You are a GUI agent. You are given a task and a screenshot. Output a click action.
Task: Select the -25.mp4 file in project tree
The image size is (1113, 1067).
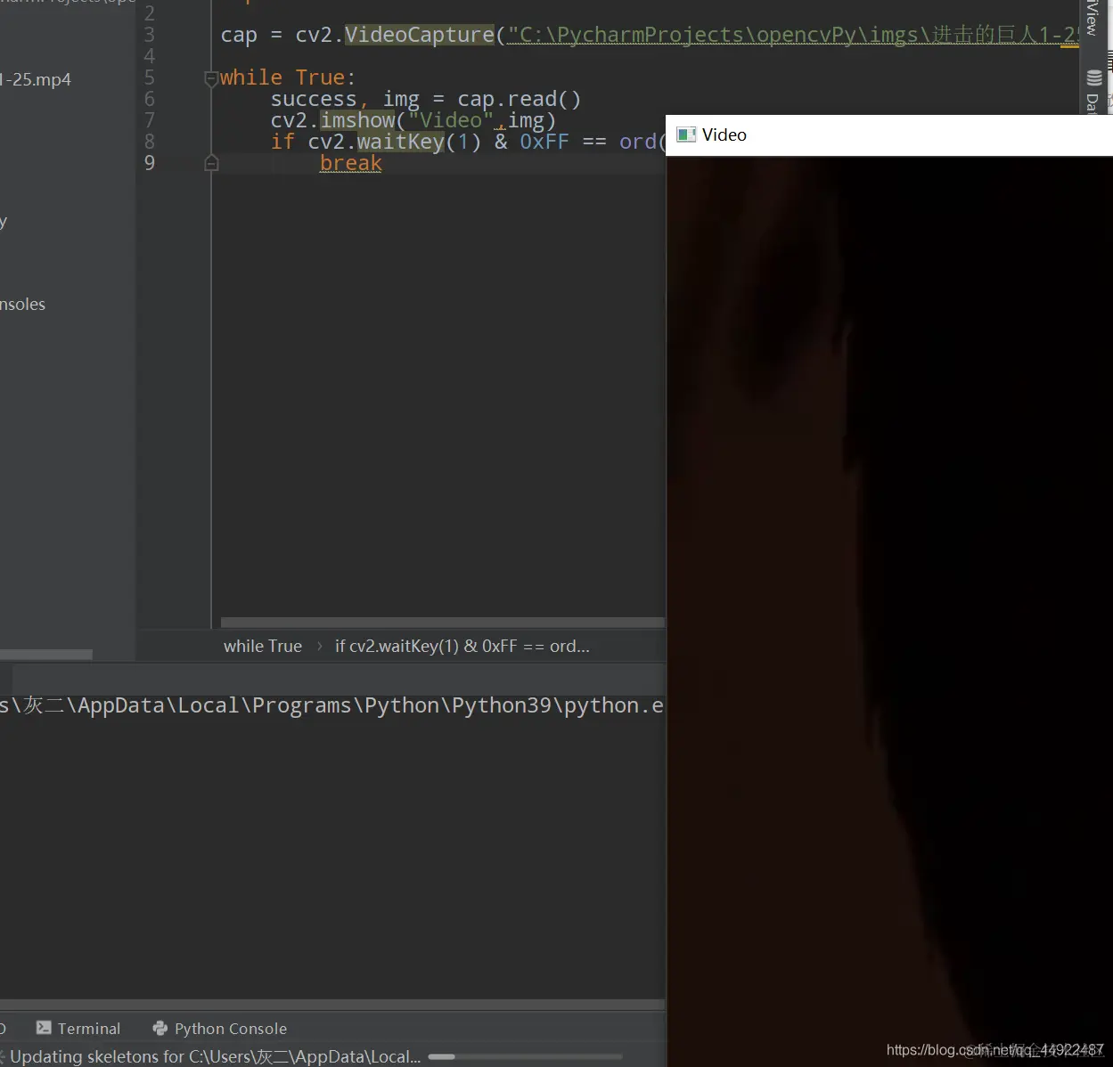tap(36, 79)
